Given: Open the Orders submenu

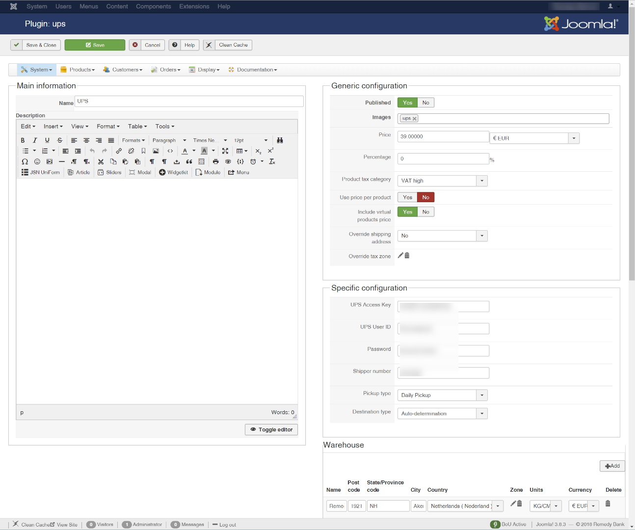Looking at the screenshot, I should click(x=166, y=70).
